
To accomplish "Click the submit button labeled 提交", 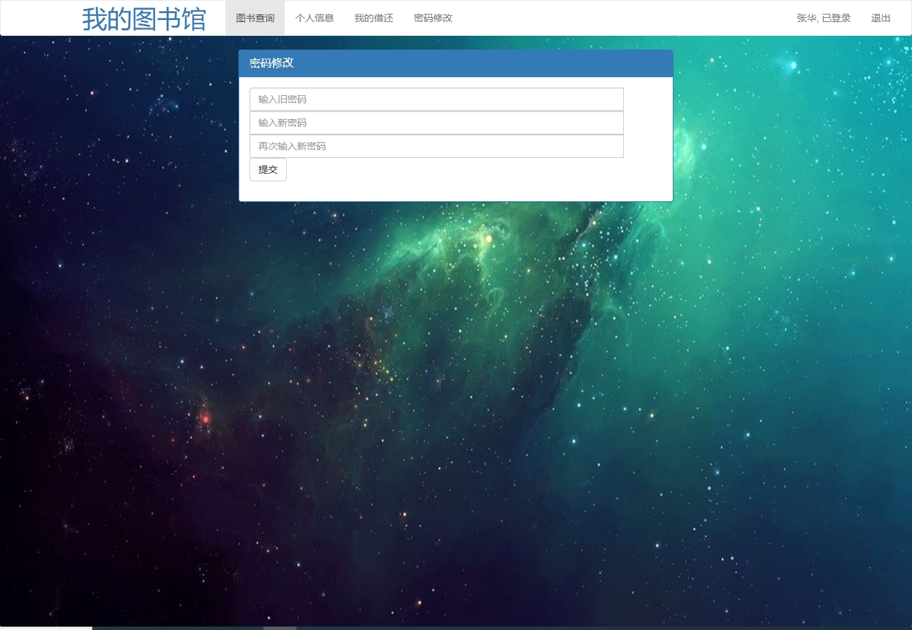I will click(267, 170).
